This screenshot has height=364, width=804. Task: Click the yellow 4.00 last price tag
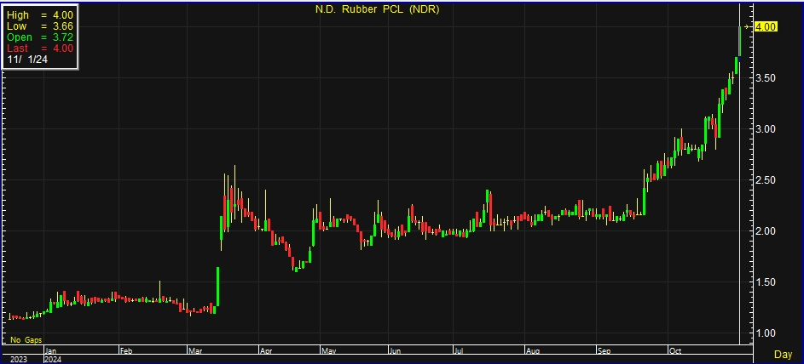tap(766, 27)
